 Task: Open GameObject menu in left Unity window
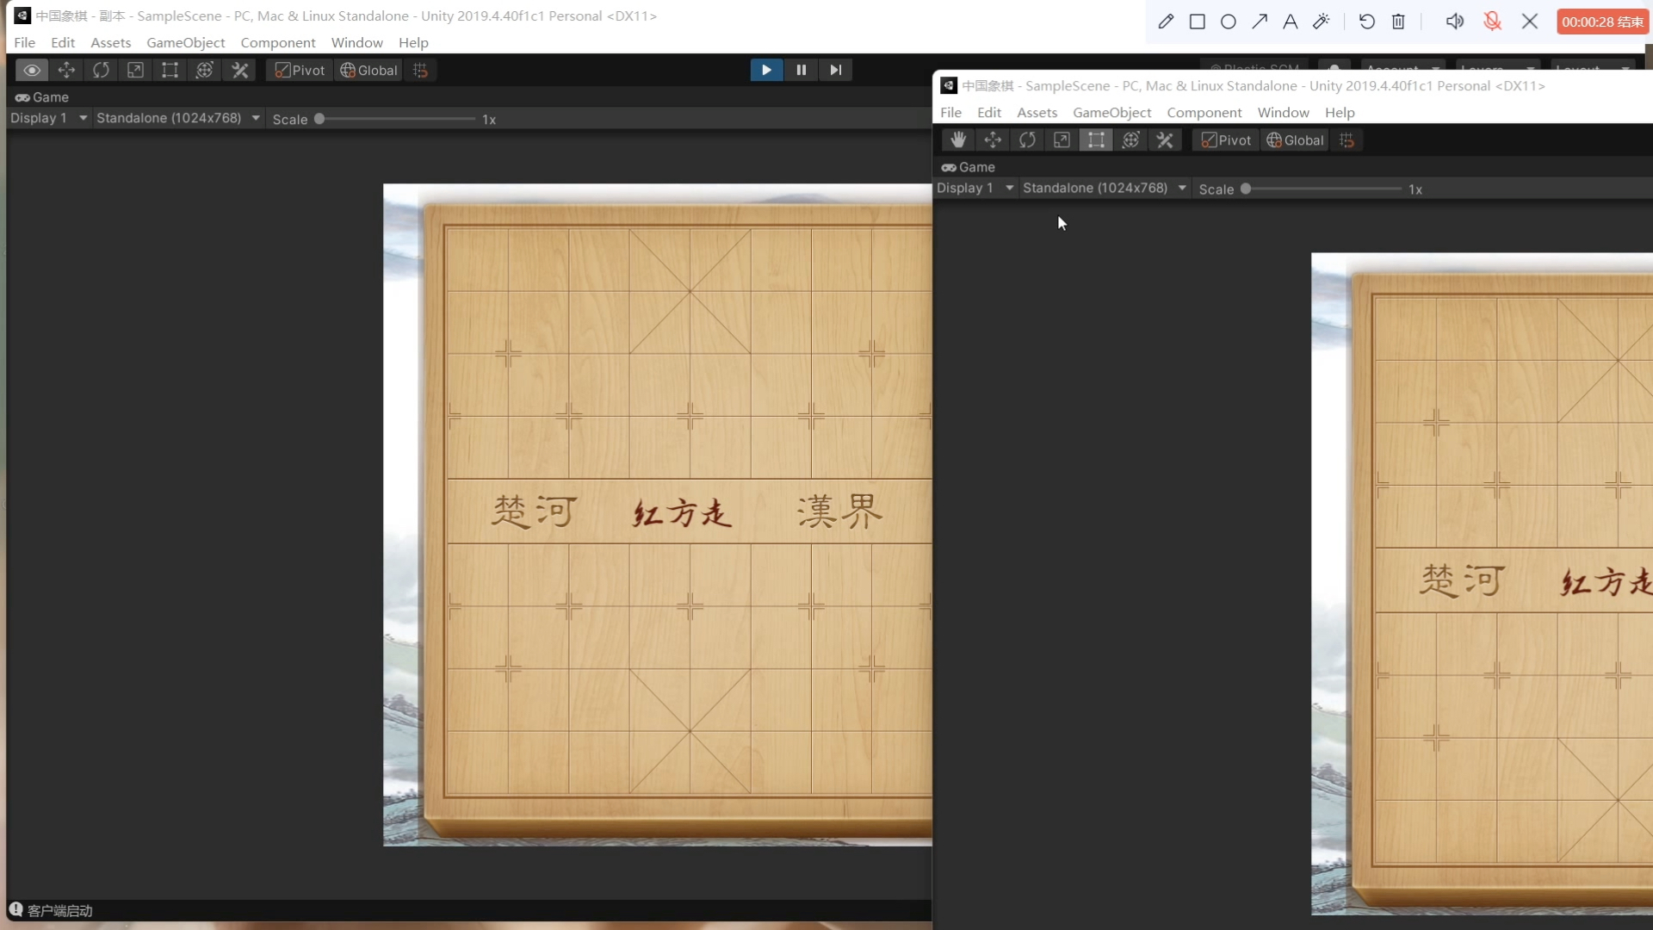pyautogui.click(x=185, y=42)
